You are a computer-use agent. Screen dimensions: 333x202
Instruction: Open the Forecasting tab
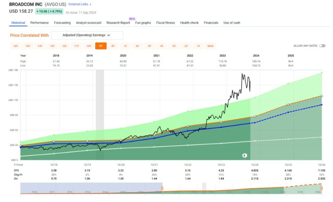[62, 23]
